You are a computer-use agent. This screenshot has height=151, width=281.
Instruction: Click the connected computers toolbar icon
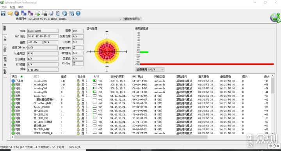(23, 13)
